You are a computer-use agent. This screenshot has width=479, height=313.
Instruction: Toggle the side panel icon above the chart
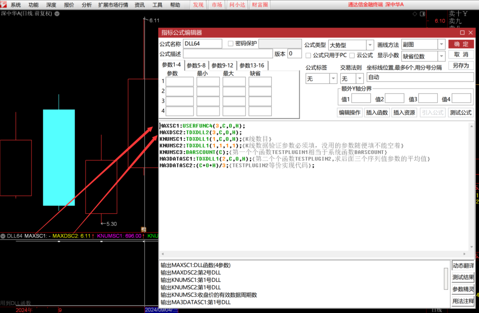coord(423,14)
